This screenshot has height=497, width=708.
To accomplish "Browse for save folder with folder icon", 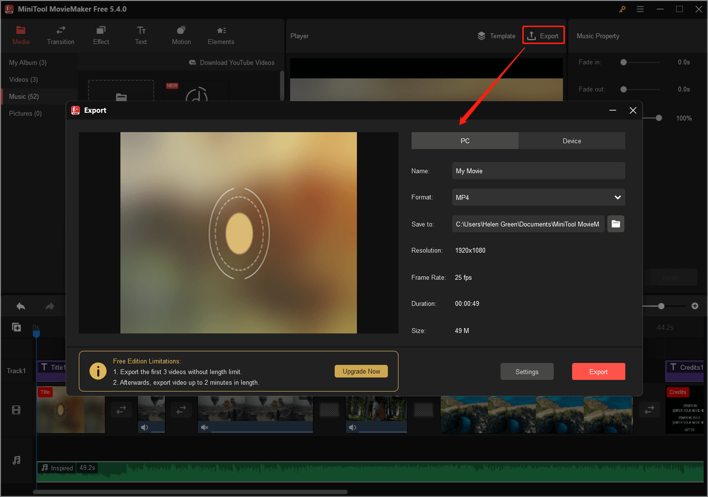I will point(616,224).
